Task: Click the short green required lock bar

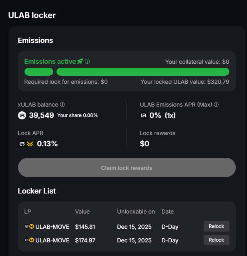Action: 38,72
